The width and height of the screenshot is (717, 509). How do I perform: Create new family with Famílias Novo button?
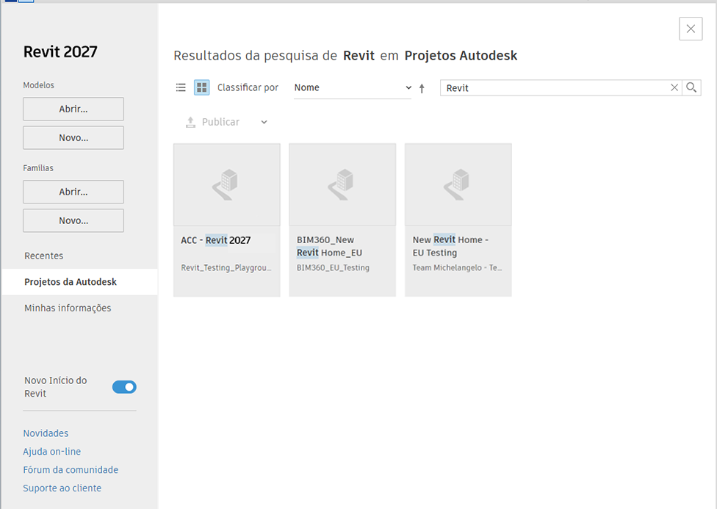73,220
